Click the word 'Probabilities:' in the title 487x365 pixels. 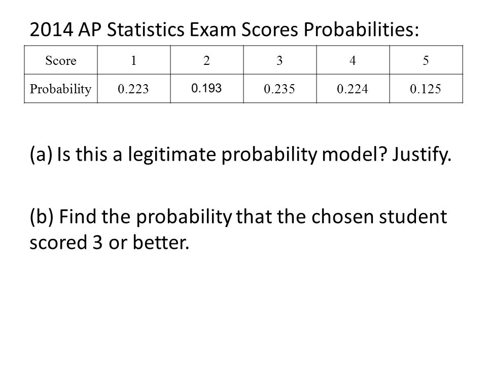click(x=361, y=30)
